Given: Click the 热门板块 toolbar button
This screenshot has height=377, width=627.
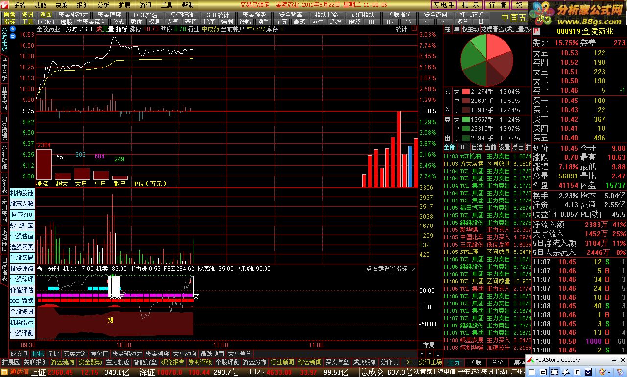Looking at the screenshot, I should [x=363, y=15].
